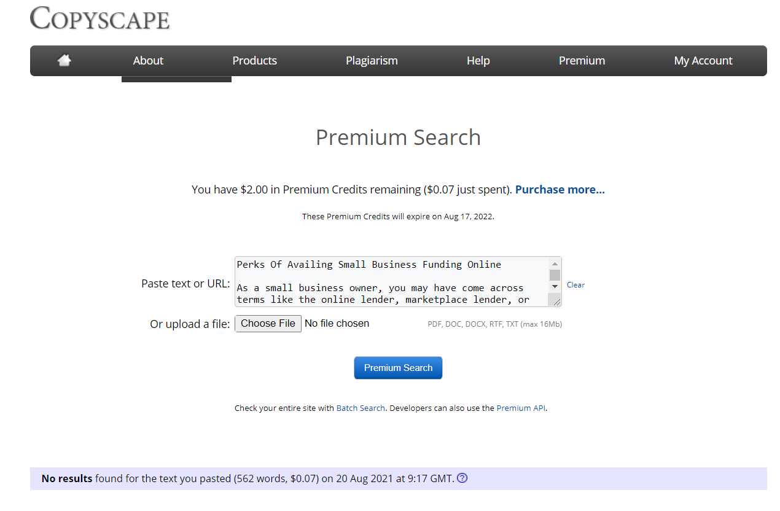Click the text box scrollbar thumb
Image resolution: width=780 pixels, height=511 pixels.
tap(555, 275)
